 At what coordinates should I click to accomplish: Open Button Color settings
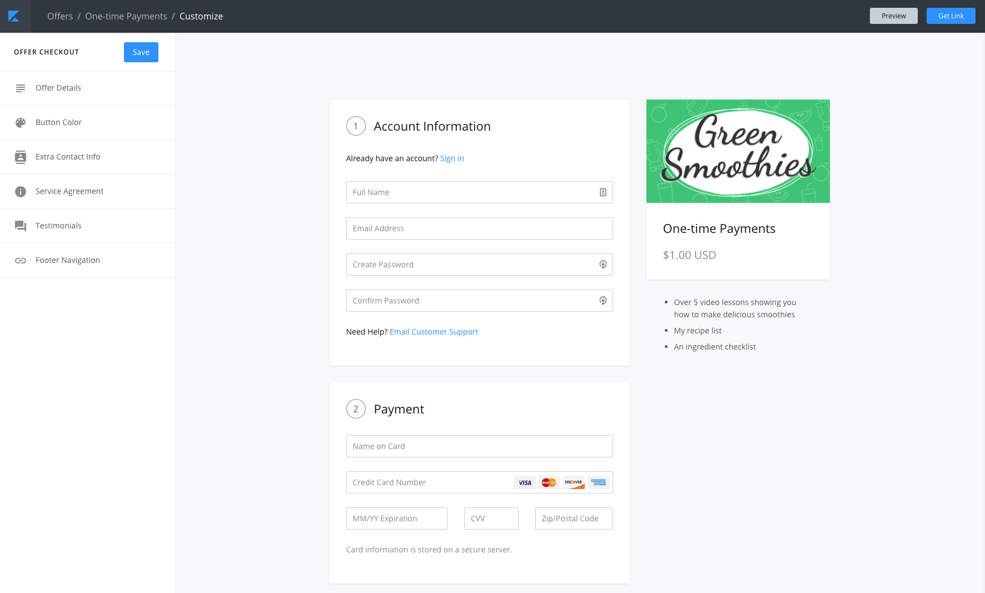point(88,122)
